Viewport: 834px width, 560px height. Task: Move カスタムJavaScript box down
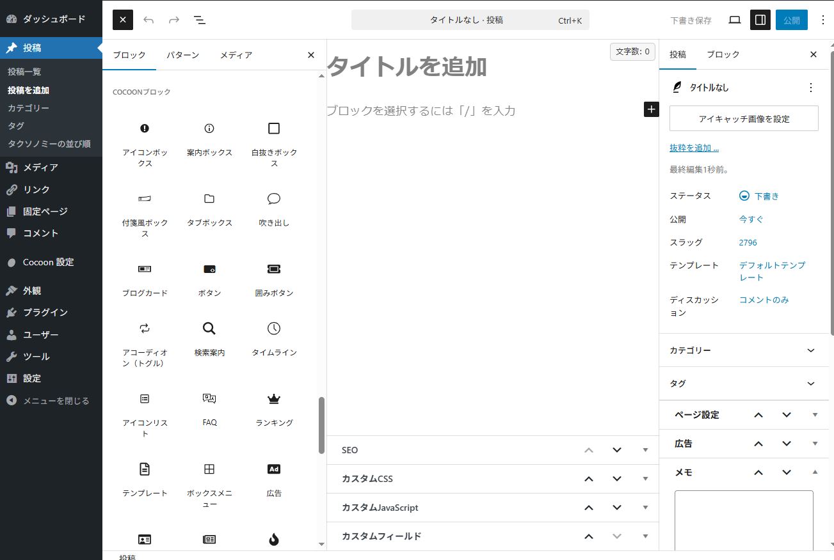617,508
